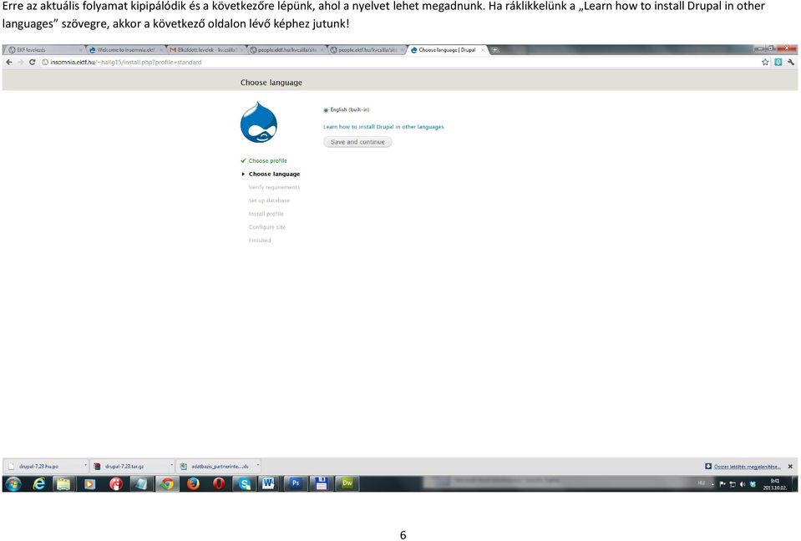Open Photoshop from the taskbar

pyautogui.click(x=296, y=483)
